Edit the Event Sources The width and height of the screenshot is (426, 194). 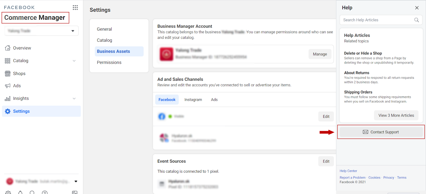click(x=326, y=161)
